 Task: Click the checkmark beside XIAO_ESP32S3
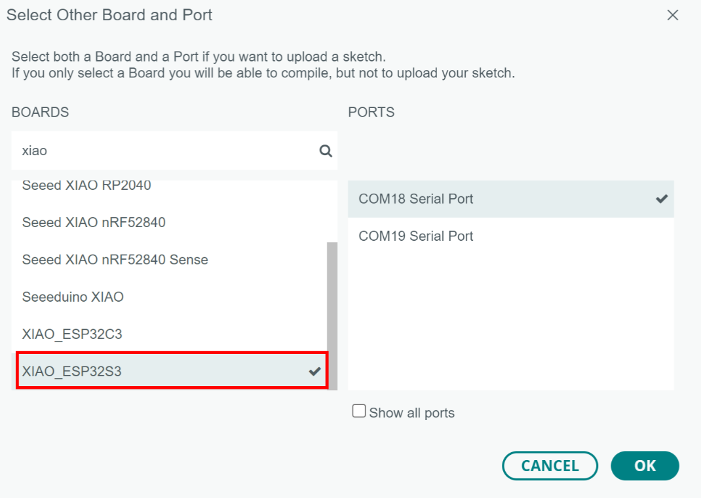click(314, 372)
